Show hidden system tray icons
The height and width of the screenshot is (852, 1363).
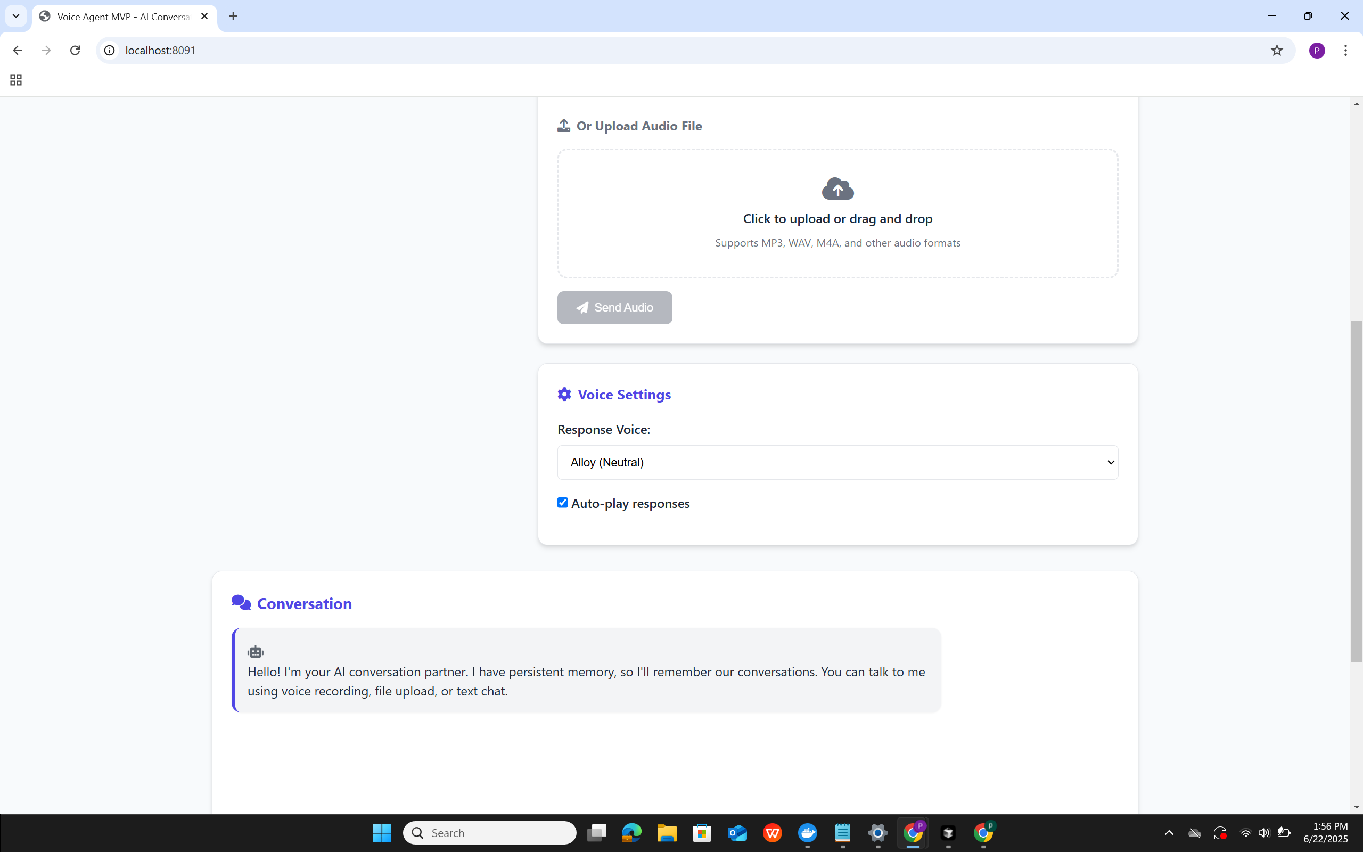[1169, 833]
